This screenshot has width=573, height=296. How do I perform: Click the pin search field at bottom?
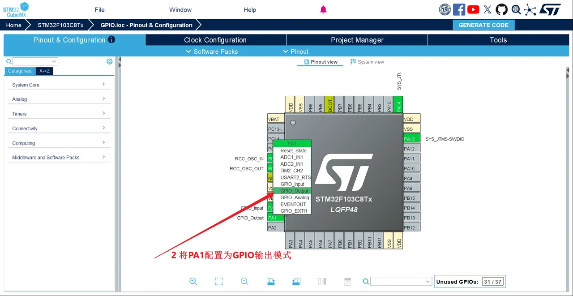coord(401,281)
